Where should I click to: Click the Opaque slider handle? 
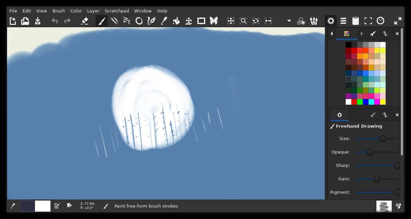(370, 152)
